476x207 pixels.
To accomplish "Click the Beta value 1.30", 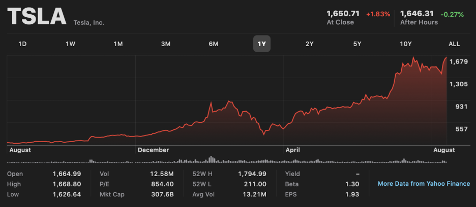I will pyautogui.click(x=353, y=184).
